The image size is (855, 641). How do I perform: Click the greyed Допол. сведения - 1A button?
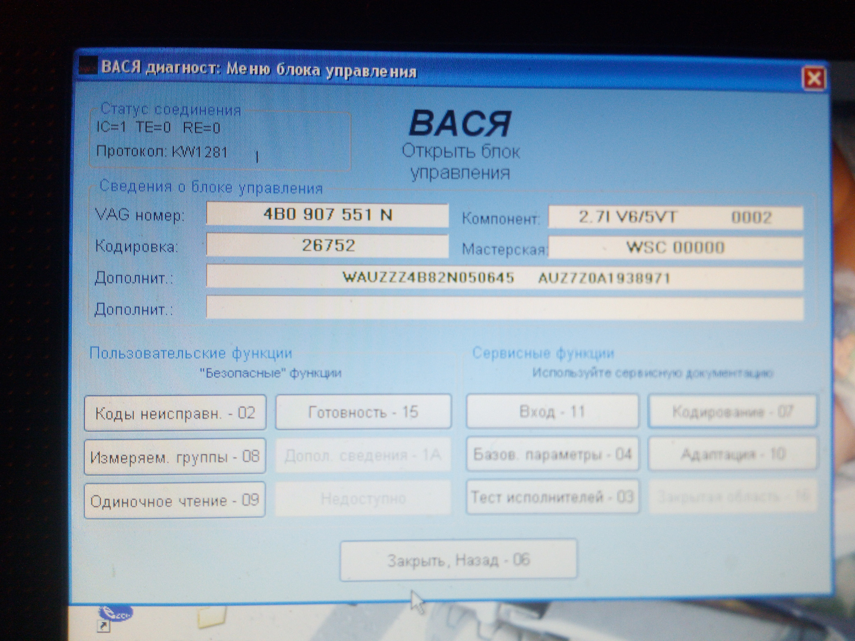coord(363,455)
